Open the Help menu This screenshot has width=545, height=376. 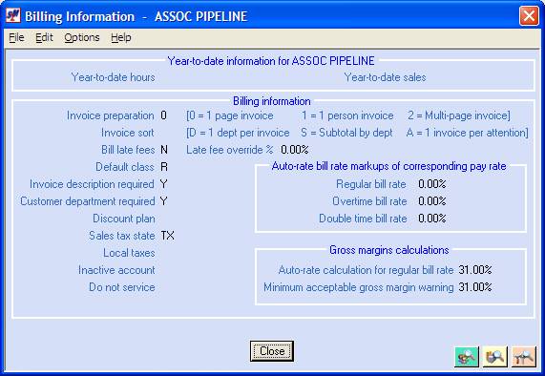coord(121,37)
